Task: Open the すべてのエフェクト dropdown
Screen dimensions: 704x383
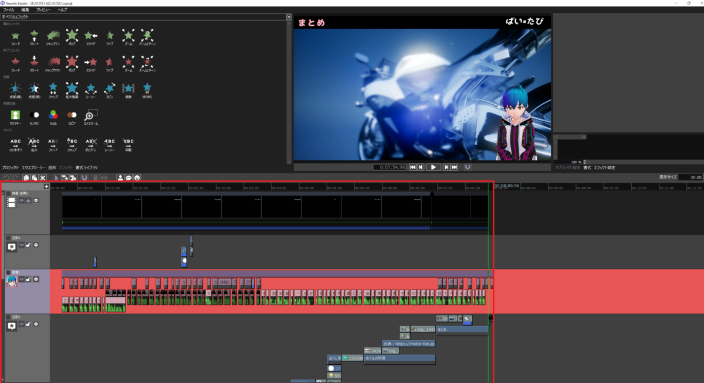Action: point(145,17)
